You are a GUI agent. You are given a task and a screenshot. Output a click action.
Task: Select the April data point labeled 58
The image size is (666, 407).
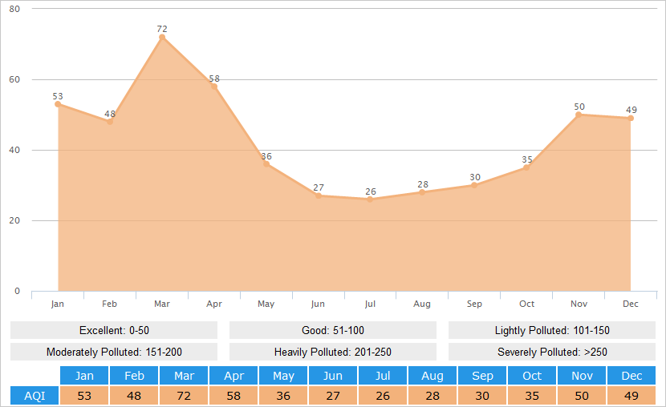[x=214, y=87]
